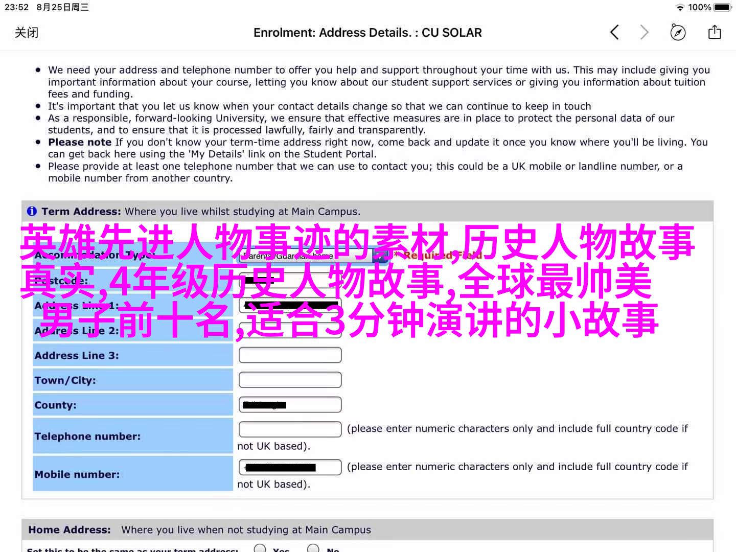This screenshot has width=736, height=552.
Task: Go forward with the right chevron
Action: coord(645,33)
